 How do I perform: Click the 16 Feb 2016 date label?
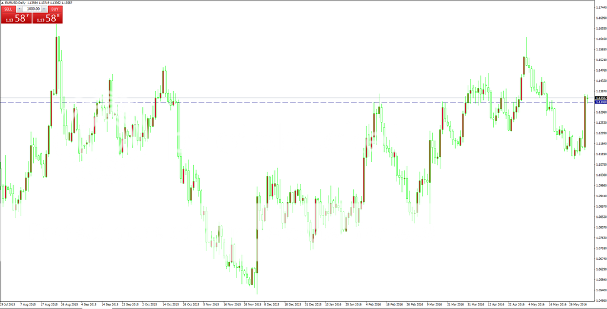point(394,304)
